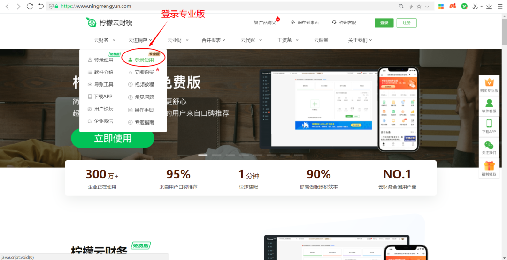Click the phone app mockup in banner
This screenshot has width=507, height=260.
tap(398, 109)
